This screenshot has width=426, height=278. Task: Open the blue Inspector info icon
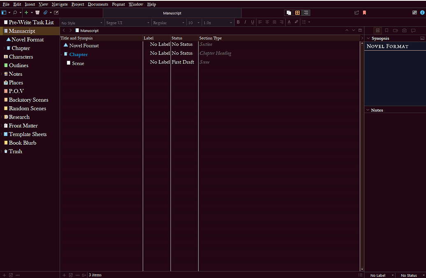point(422,13)
